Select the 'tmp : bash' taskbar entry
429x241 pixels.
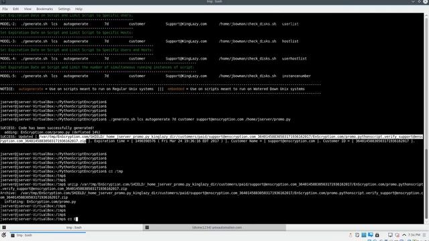48,235
